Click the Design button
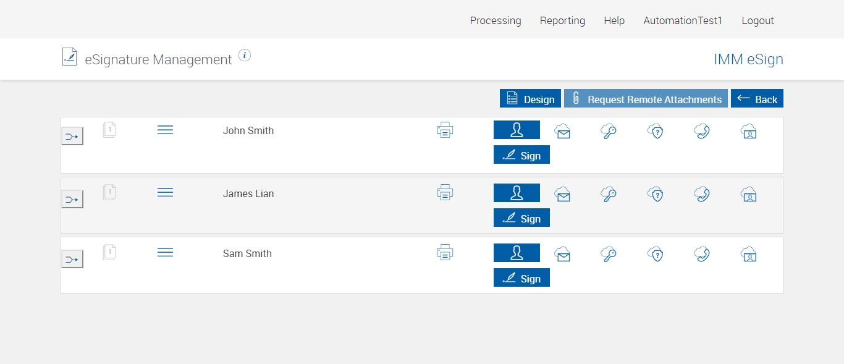Viewport: 844px width, 364px height. [x=530, y=99]
